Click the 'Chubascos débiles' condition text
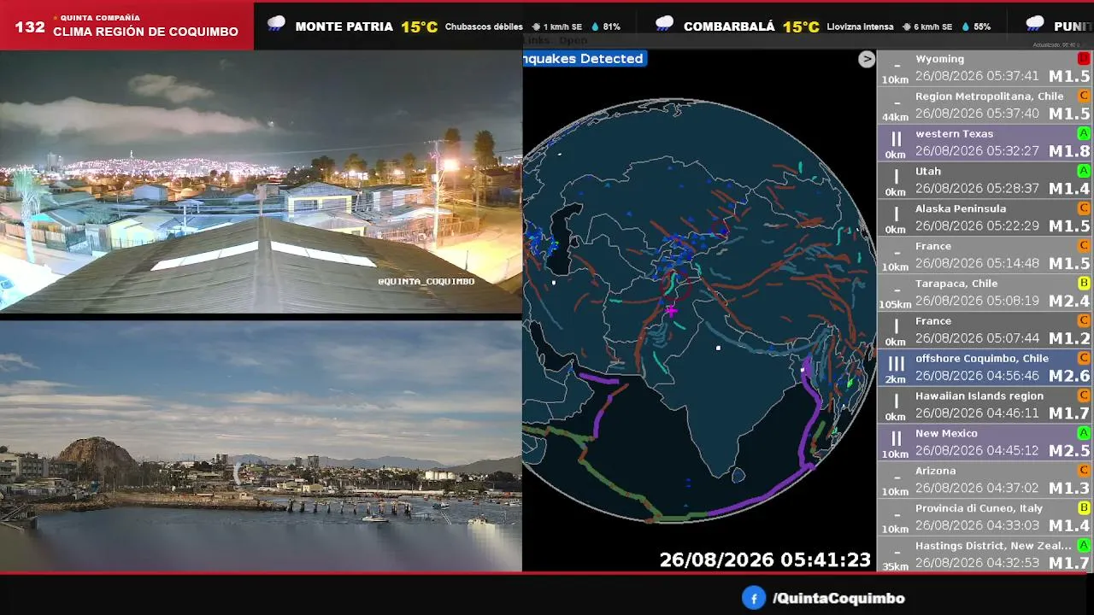This screenshot has width=1094, height=615. point(484,27)
